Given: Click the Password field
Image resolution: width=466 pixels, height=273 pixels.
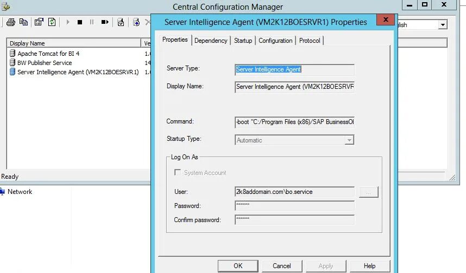Looking at the screenshot, I should point(294,206).
